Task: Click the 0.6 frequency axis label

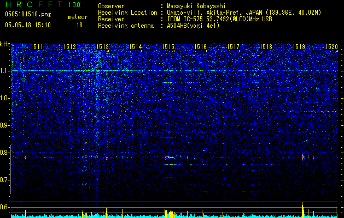Action: (4, 207)
